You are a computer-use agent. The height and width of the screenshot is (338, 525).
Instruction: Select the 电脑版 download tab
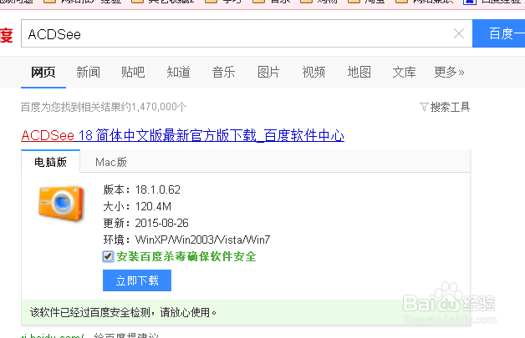click(x=50, y=161)
